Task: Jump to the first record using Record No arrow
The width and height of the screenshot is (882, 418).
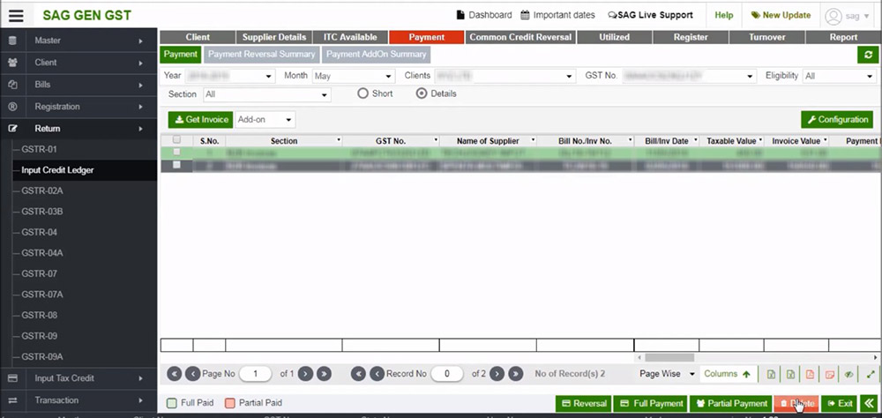Action: click(357, 374)
